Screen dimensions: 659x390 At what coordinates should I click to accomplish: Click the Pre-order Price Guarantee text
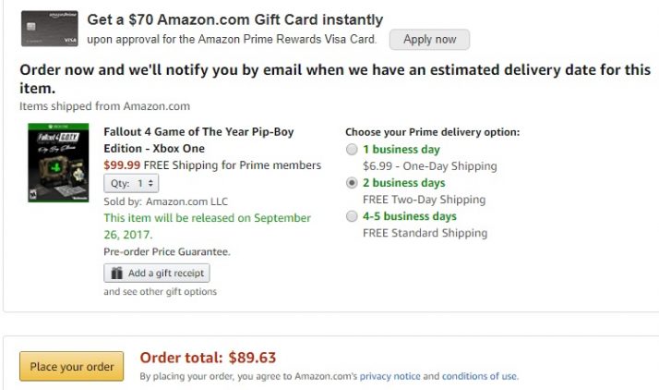pos(166,251)
